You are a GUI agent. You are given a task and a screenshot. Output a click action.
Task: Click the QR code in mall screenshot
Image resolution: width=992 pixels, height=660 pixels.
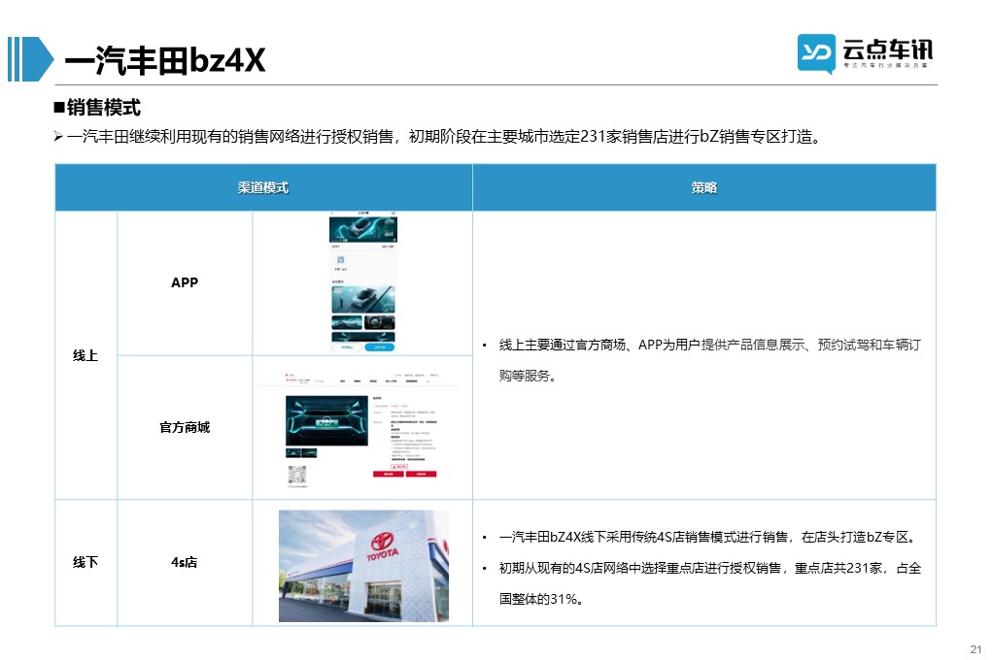296,475
